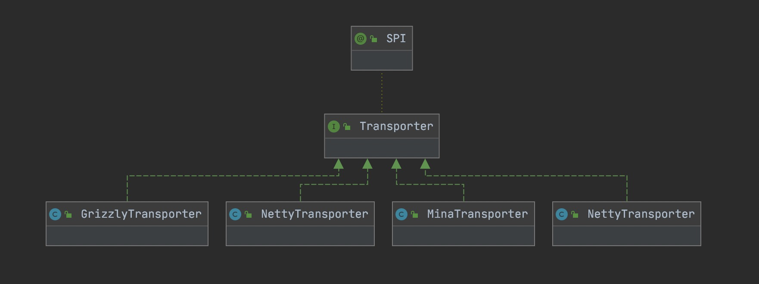Click the dotted edge between SPI and Transporter
The image size is (759, 284).
coord(382,92)
